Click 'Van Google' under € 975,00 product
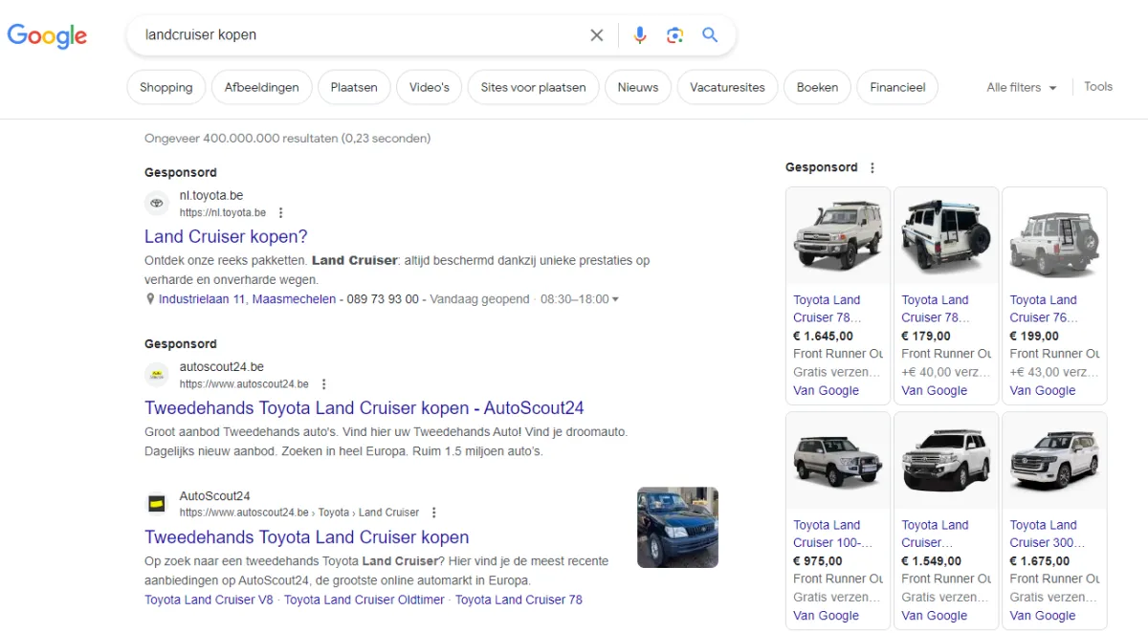 pos(827,616)
